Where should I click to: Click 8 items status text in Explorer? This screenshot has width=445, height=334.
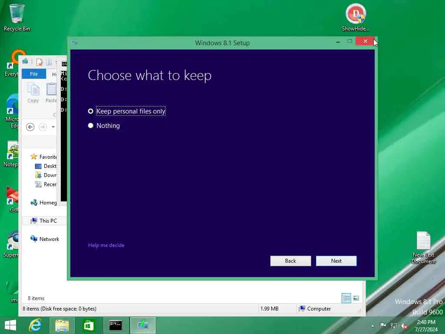click(x=36, y=298)
